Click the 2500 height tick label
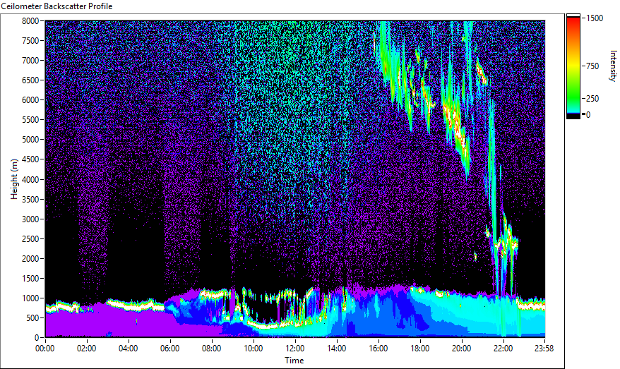 click(30, 238)
